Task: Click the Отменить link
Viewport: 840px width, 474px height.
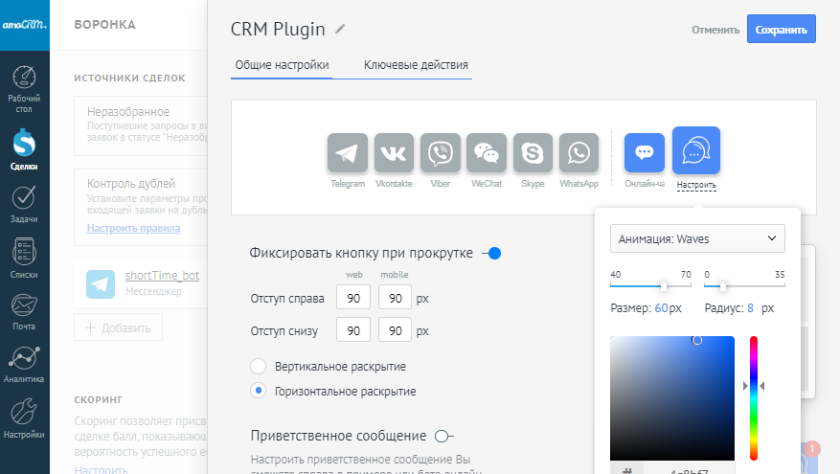Action: point(715,30)
